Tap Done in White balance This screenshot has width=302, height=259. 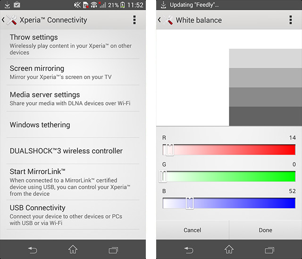(x=265, y=230)
